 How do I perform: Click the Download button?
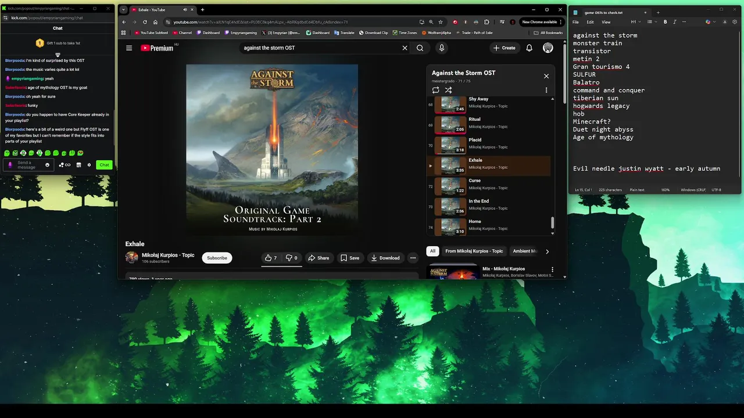click(385, 258)
